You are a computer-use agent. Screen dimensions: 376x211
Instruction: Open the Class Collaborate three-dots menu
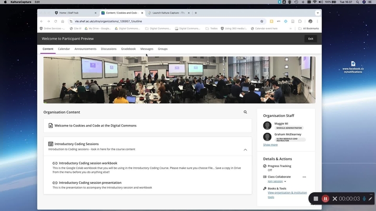(304, 177)
